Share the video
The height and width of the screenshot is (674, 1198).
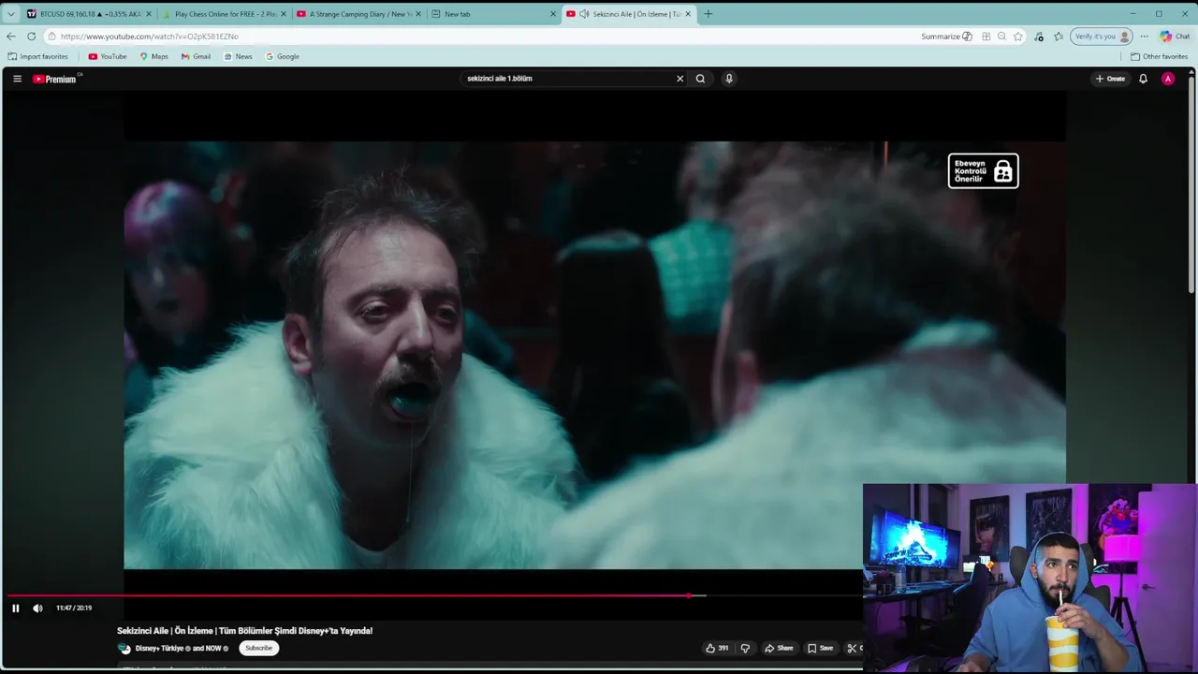(x=779, y=648)
